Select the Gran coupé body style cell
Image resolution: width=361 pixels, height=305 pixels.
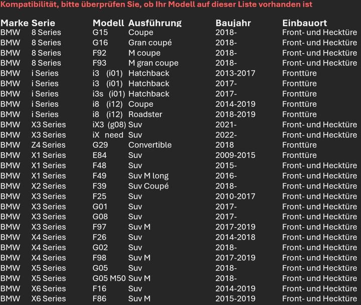[x=150, y=42]
